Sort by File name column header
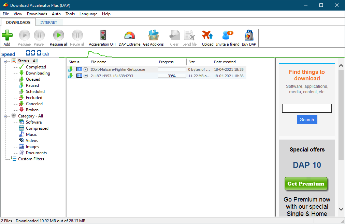Viewport: 345px width, 224px height. click(x=123, y=62)
